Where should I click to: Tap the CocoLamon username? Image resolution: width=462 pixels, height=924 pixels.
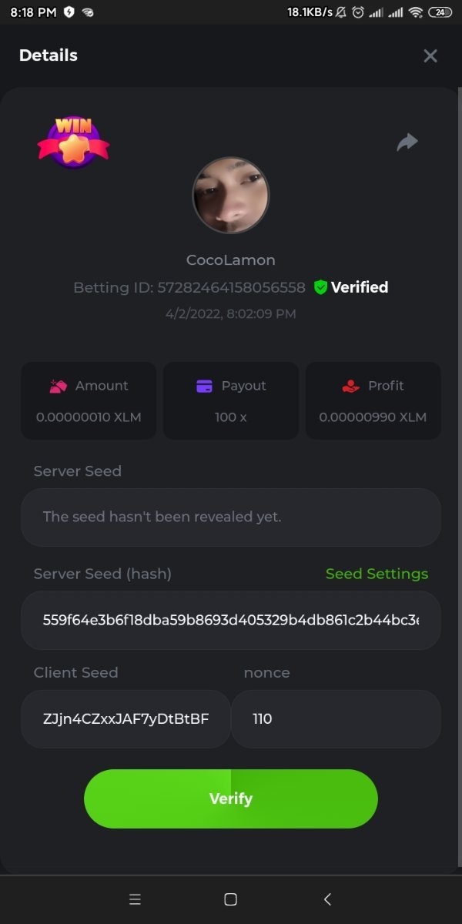click(x=231, y=259)
